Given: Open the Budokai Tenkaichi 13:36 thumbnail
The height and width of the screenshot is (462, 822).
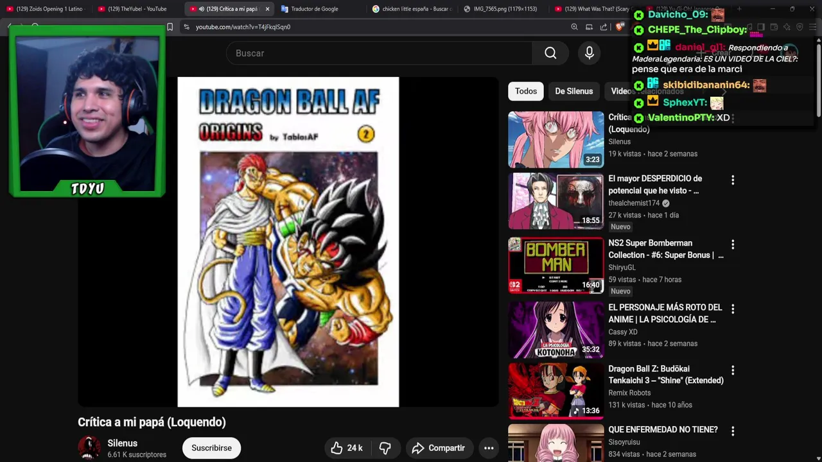Looking at the screenshot, I should coord(556,391).
